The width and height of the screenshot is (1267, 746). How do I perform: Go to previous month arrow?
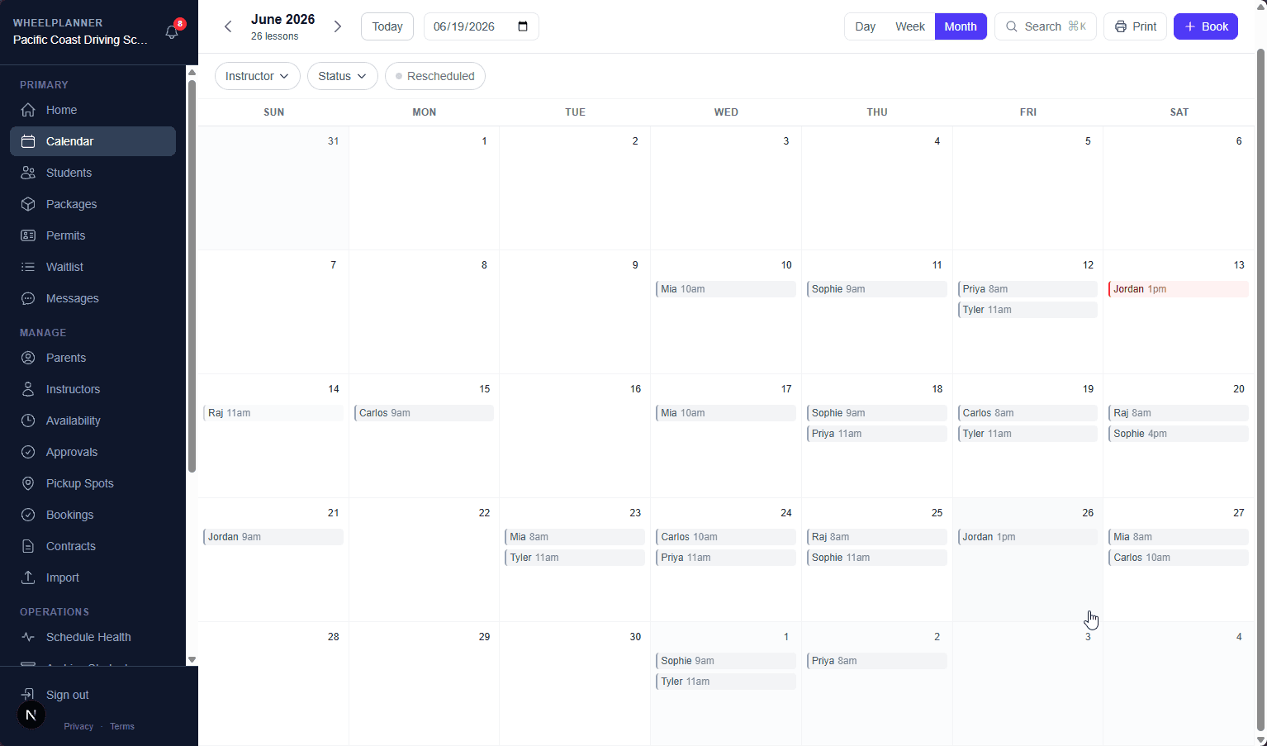coord(229,26)
